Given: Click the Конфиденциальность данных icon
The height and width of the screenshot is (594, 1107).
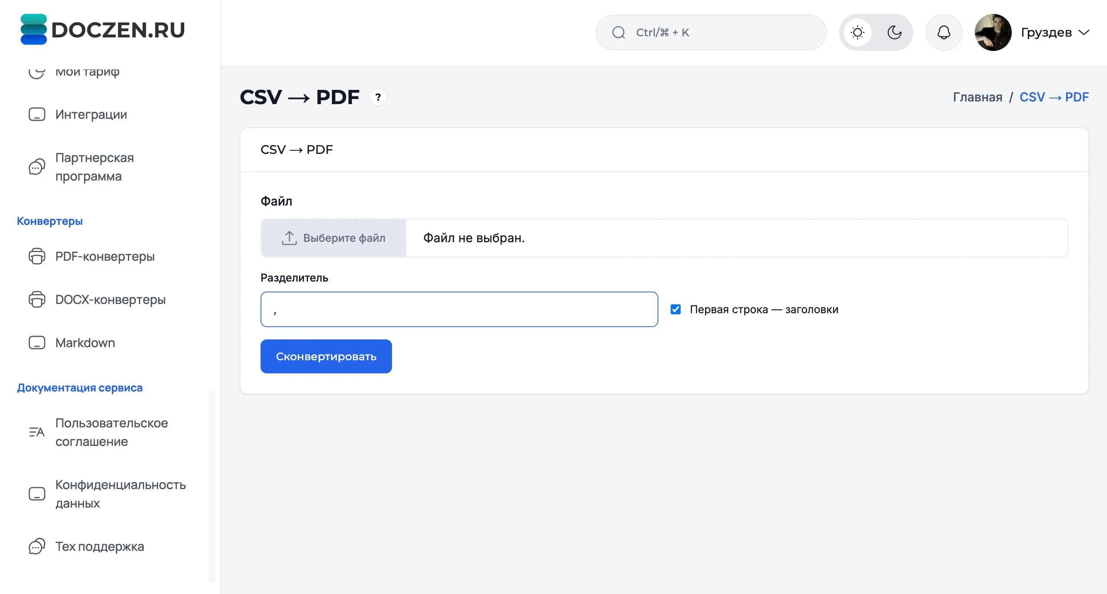Looking at the screenshot, I should pyautogui.click(x=37, y=494).
